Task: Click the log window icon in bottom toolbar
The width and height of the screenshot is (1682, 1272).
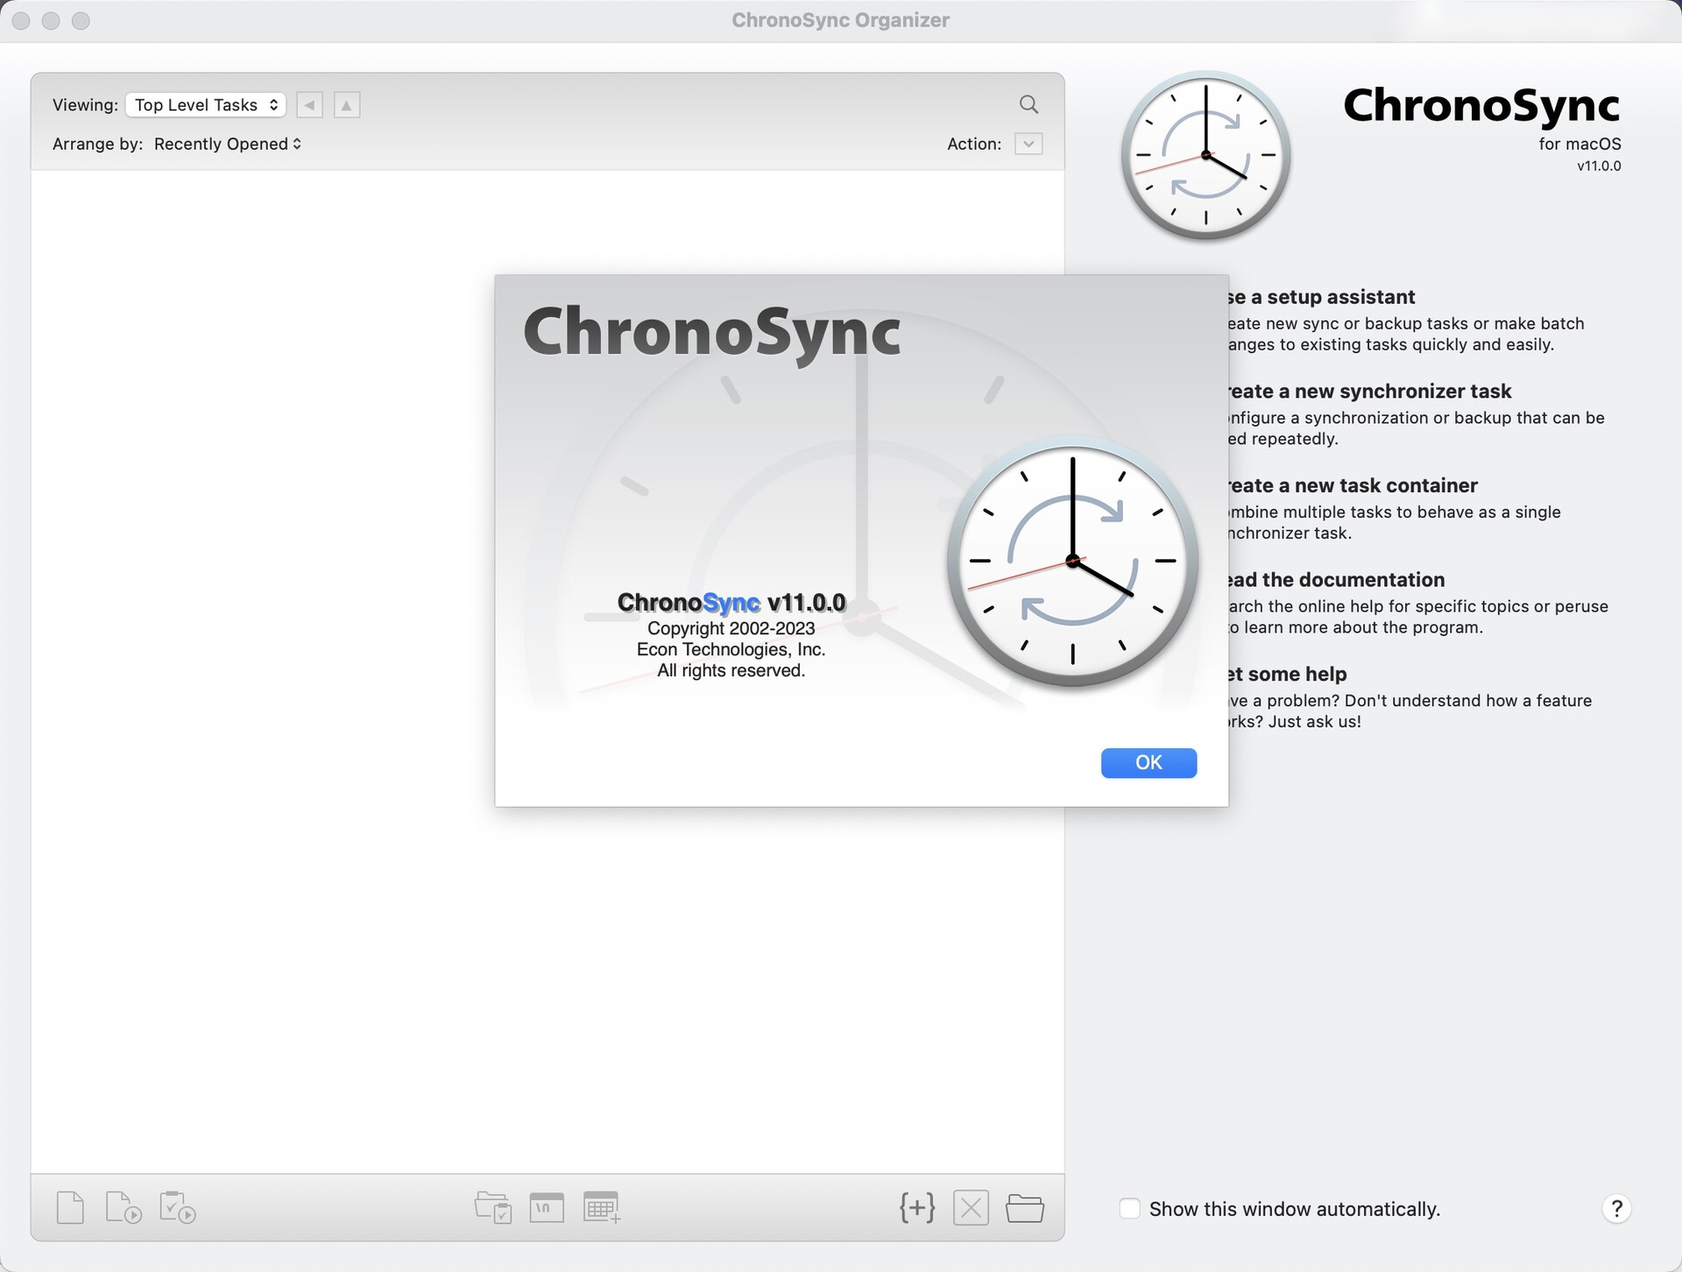Action: pos(547,1207)
